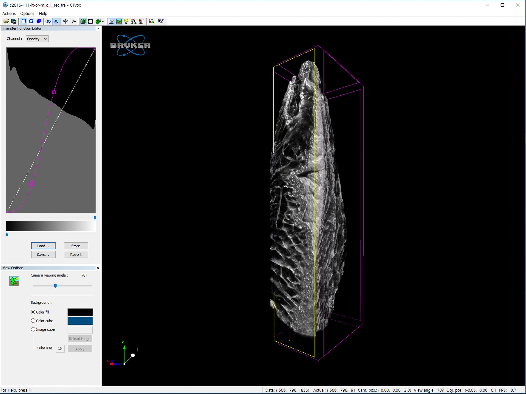The image size is (526, 394).
Task: Click the camera orbit eye icon
Action: click(48, 21)
